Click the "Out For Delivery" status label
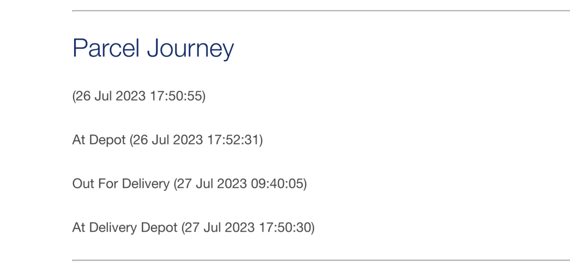The width and height of the screenshot is (570, 263). click(120, 183)
